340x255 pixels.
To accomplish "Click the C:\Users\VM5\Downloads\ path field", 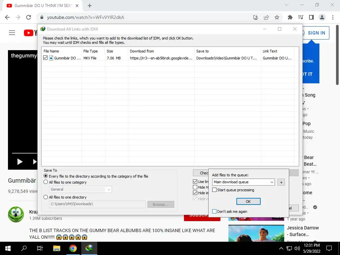I will tap(97, 204).
